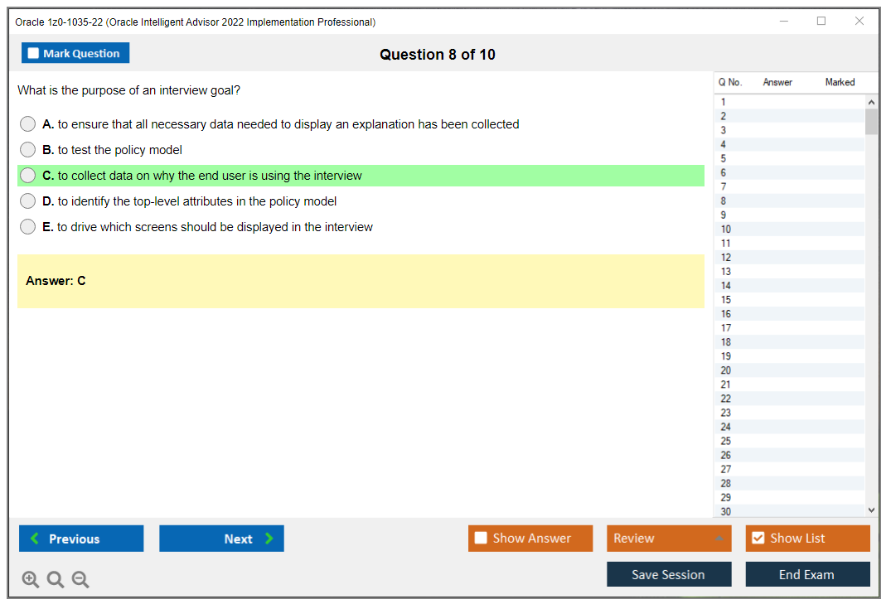
Task: Click Save Session
Action: point(669,573)
